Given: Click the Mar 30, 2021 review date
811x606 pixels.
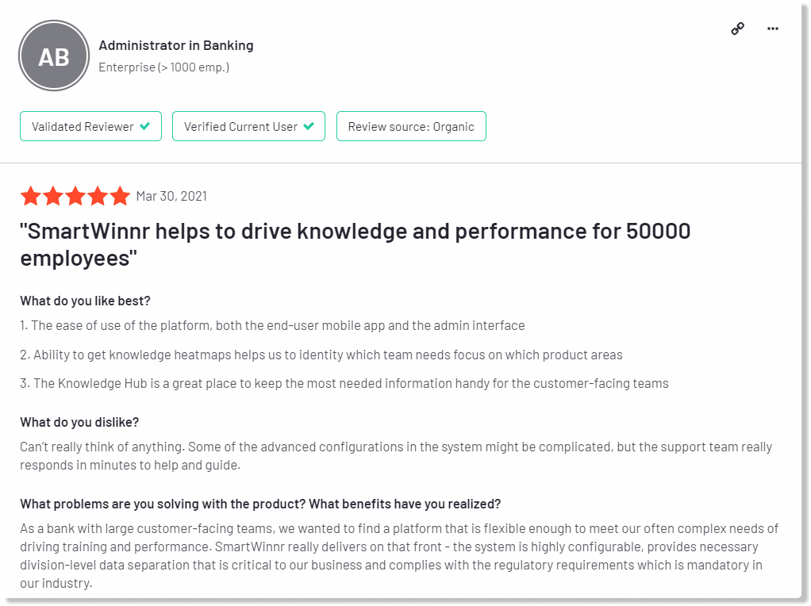Looking at the screenshot, I should point(171,197).
